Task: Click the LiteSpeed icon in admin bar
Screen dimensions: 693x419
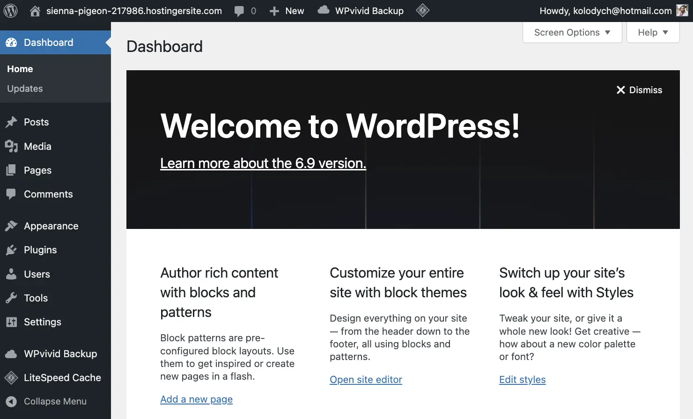Action: [422, 10]
